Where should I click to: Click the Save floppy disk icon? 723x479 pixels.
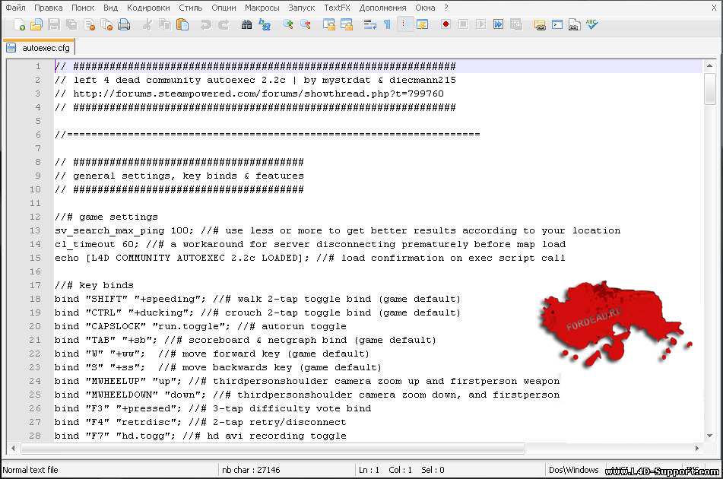[54, 24]
